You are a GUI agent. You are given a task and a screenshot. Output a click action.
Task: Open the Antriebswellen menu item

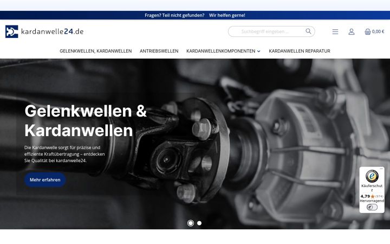(x=159, y=51)
